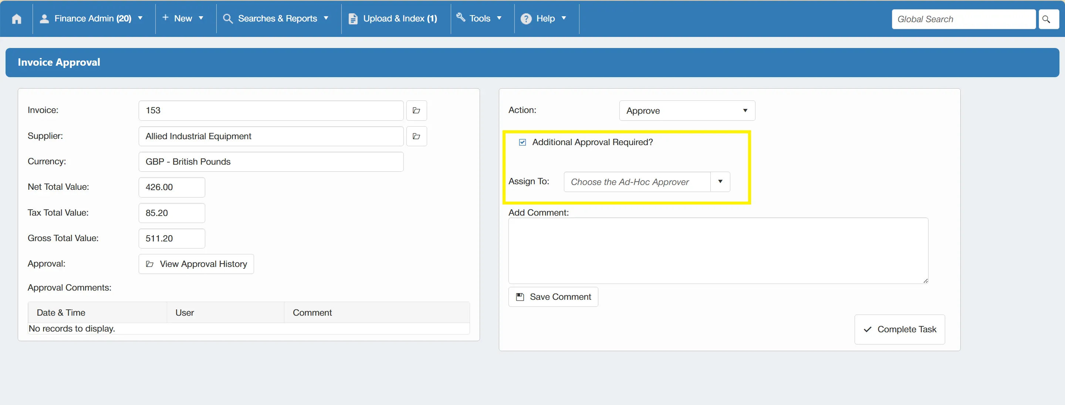The image size is (1065, 405).
Task: Click the Currency field
Action: (271, 162)
